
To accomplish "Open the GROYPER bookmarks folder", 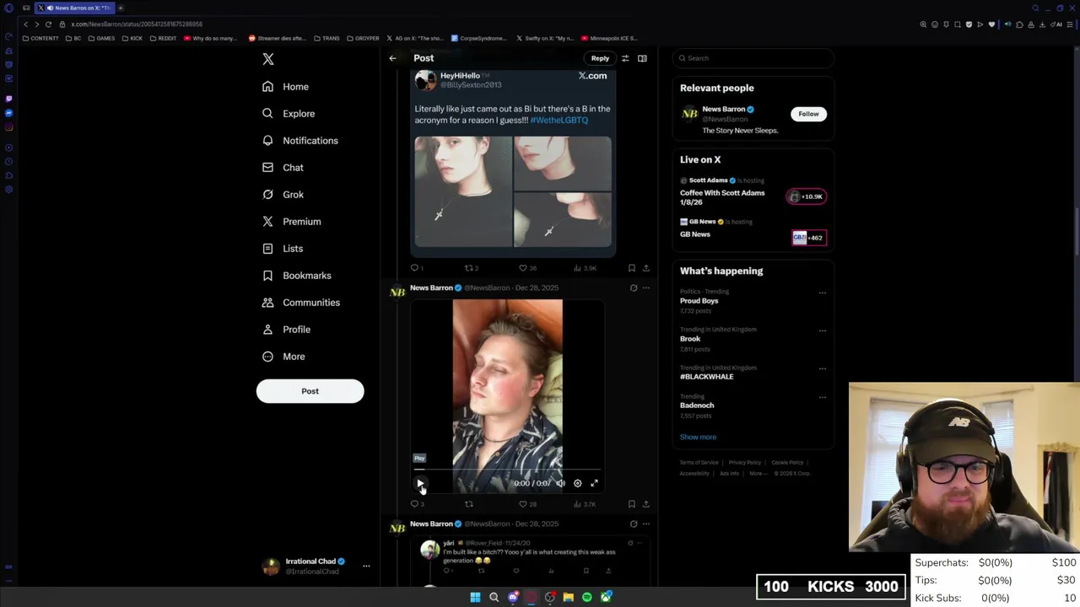I will (x=363, y=38).
